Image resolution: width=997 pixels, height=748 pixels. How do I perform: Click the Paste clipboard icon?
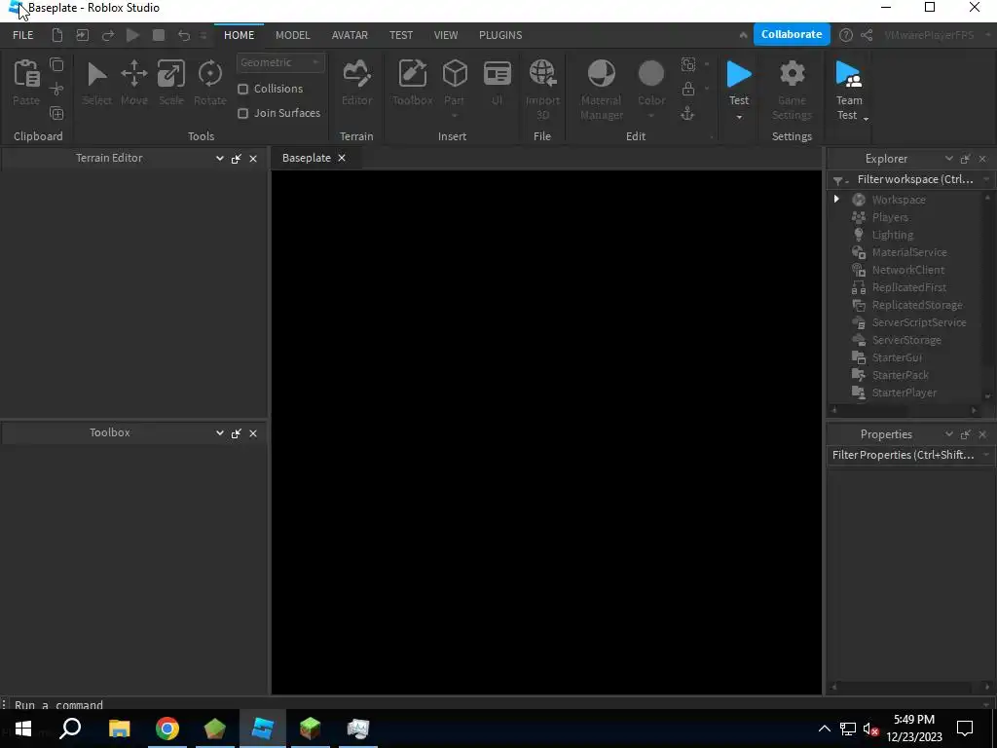(x=26, y=74)
